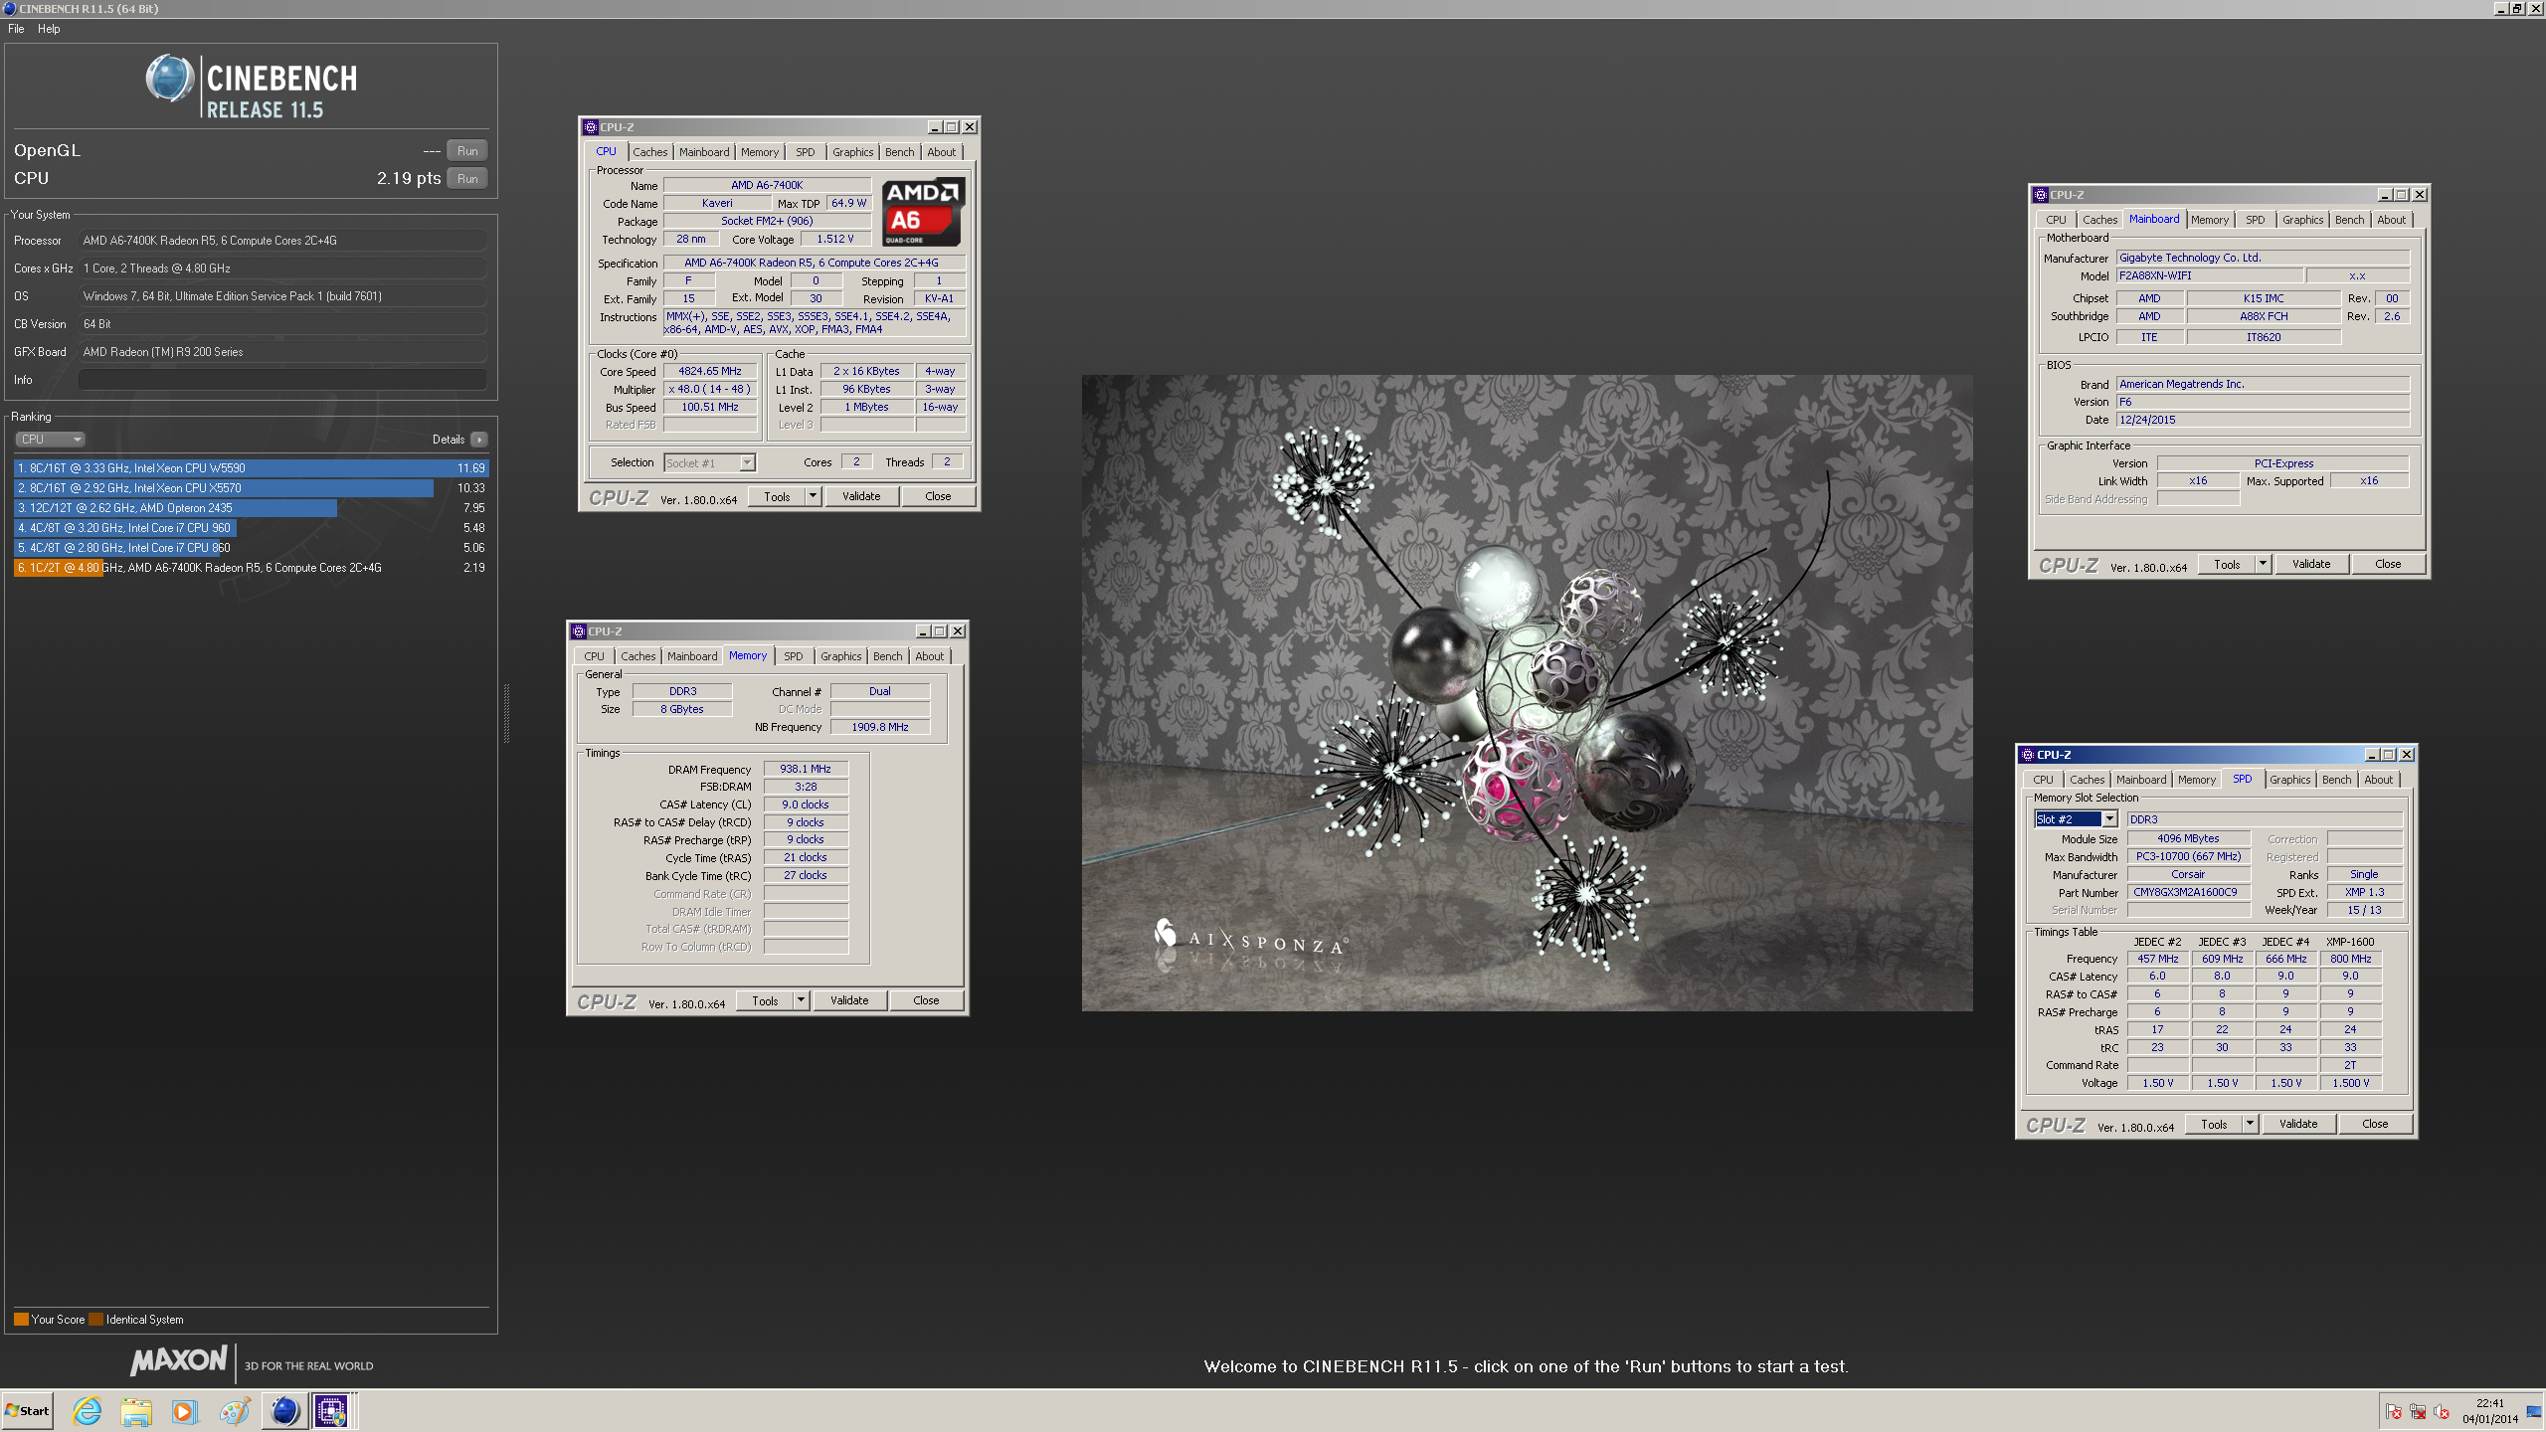Select Intel Xeon X5570 ranking row
2546x1432 pixels.
point(251,488)
